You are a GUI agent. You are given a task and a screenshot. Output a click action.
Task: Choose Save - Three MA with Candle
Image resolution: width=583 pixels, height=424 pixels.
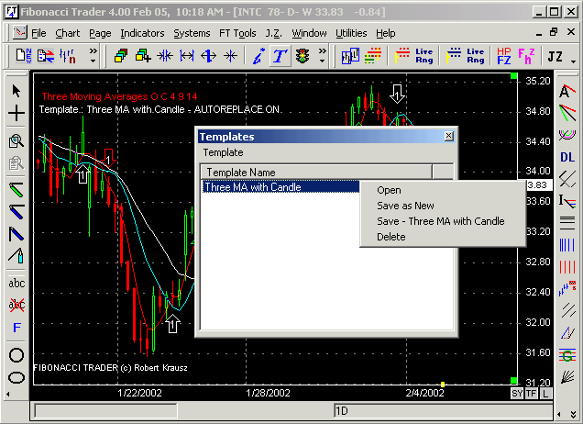441,221
